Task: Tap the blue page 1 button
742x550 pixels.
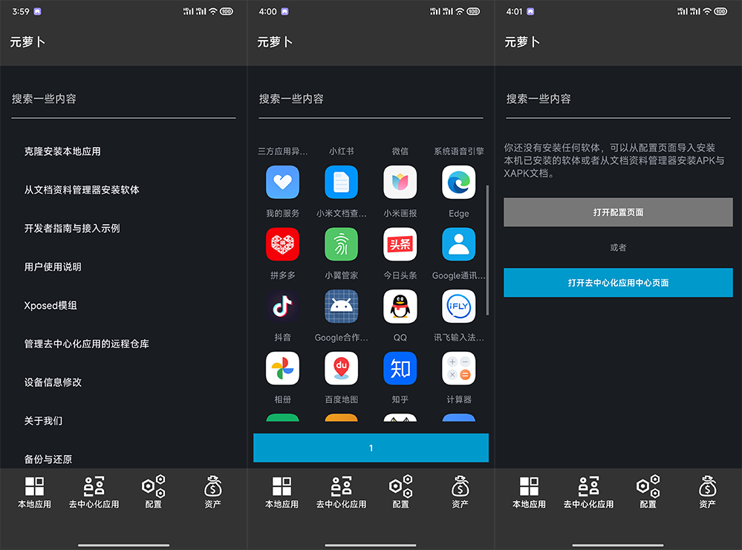Action: pos(371,448)
